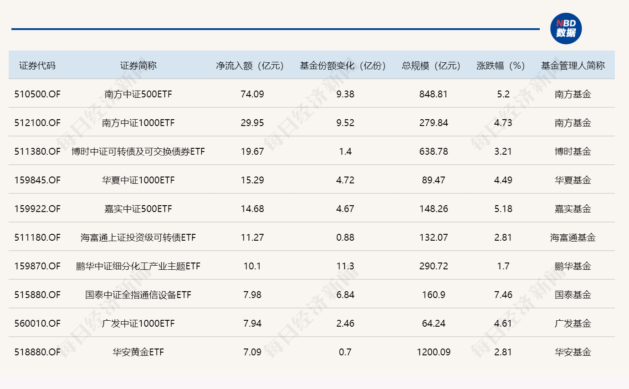Select code 510500.OF in first row

[x=37, y=94]
